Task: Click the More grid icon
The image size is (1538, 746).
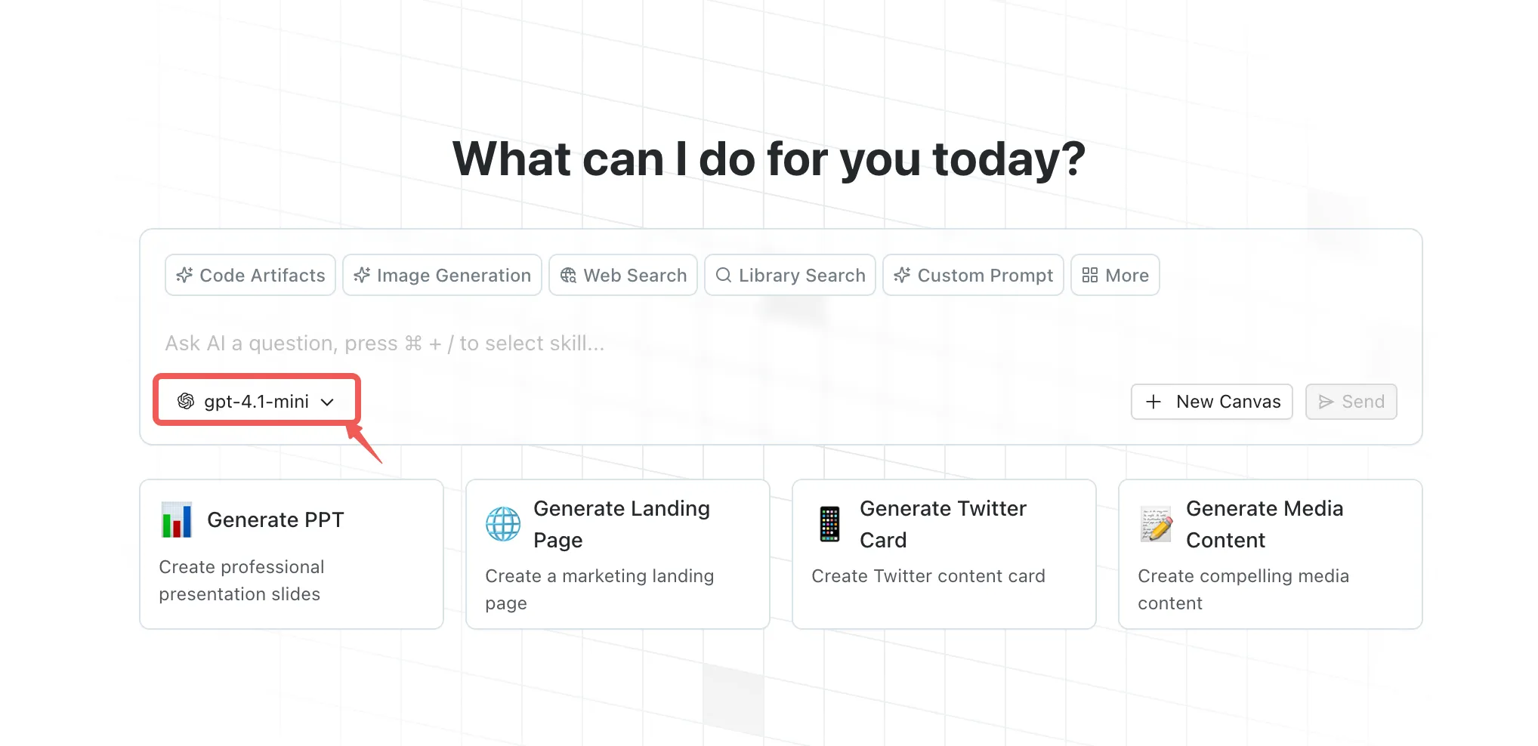Action: pyautogui.click(x=1089, y=276)
